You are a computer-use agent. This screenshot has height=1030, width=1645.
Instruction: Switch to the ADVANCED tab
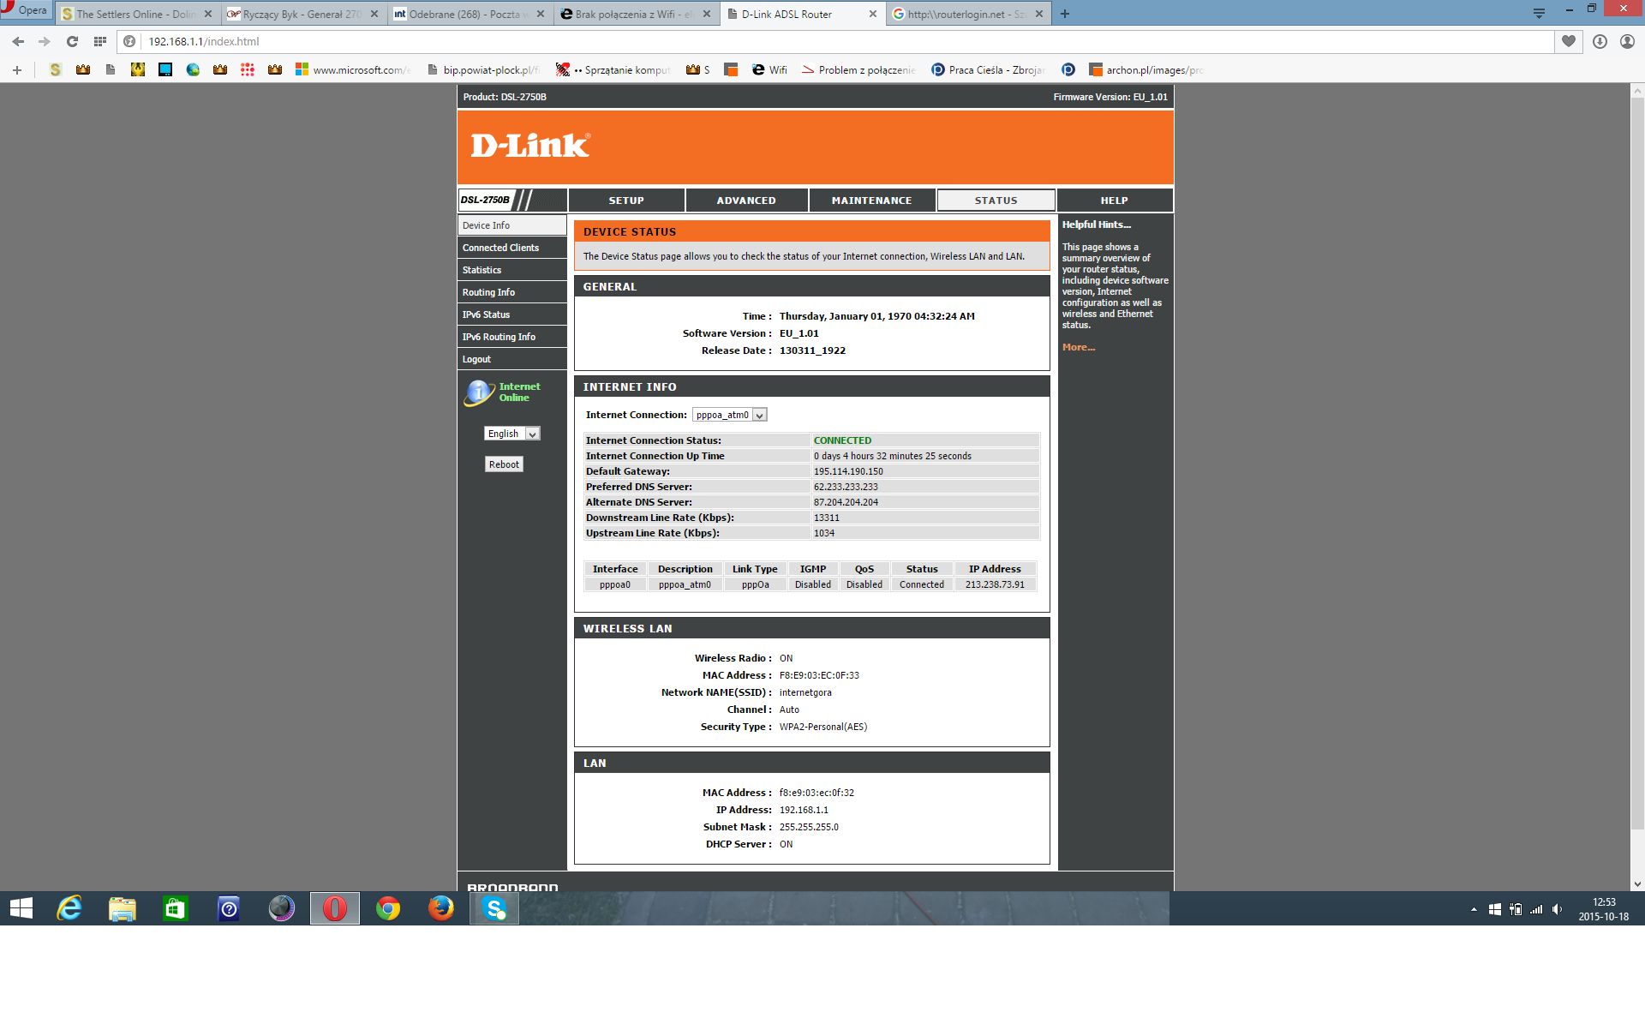746,201
